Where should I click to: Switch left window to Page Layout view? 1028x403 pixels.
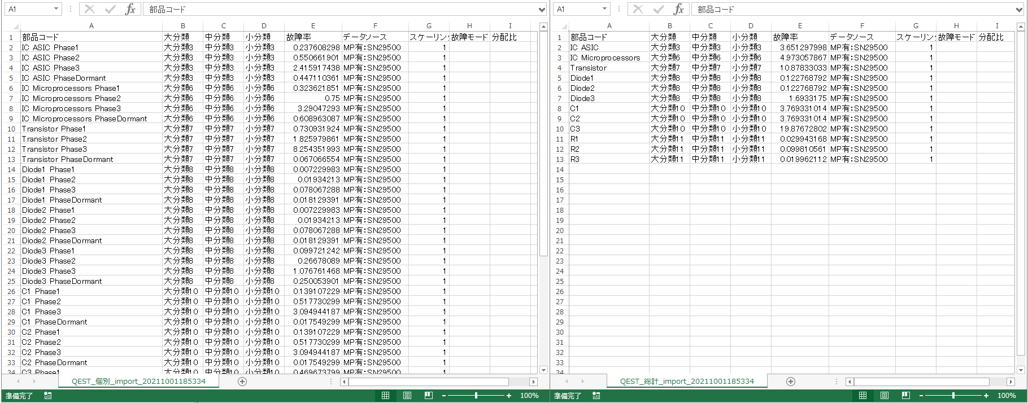[x=407, y=396]
